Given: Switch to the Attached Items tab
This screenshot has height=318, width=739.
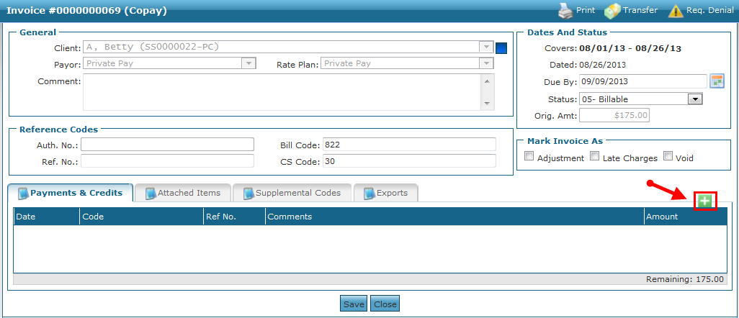Looking at the screenshot, I should point(183,193).
